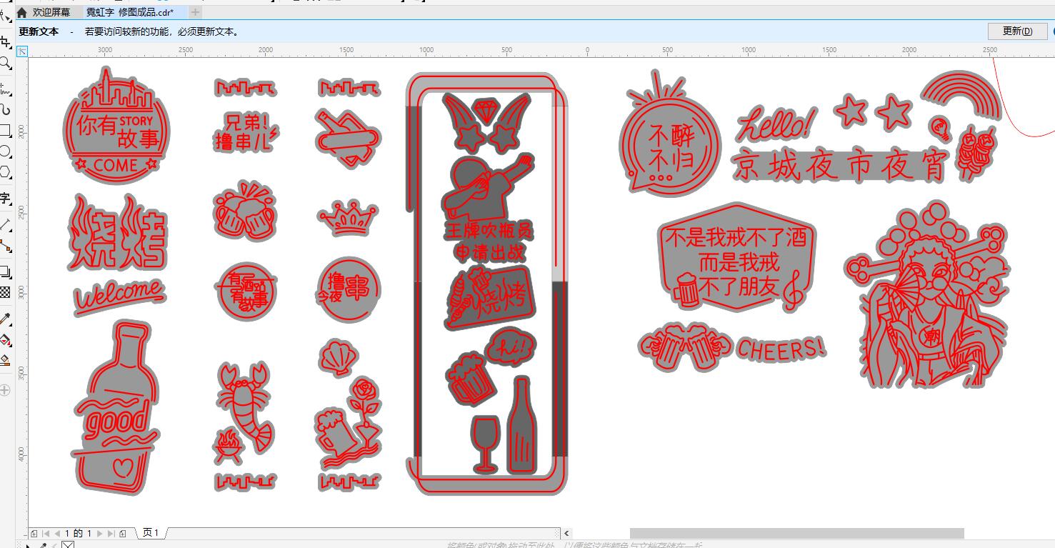Select the good bottle sticker
This screenshot has height=548, width=1055.
click(x=116, y=407)
